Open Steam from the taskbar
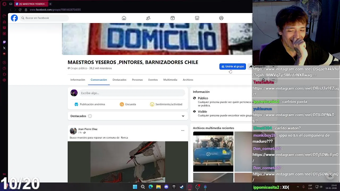Image resolution: width=340 pixels, height=191 pixels. (182, 187)
